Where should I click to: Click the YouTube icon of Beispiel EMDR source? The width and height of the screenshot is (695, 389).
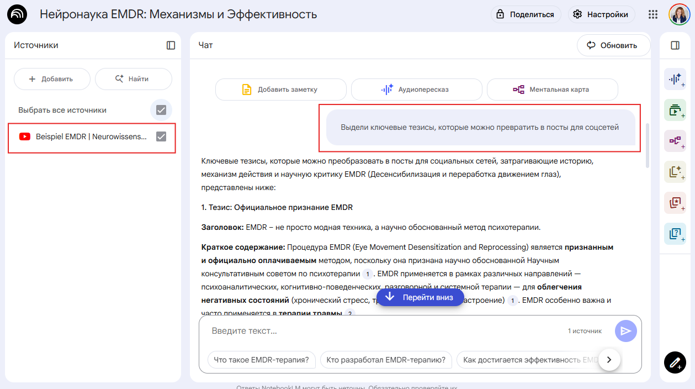tap(25, 136)
